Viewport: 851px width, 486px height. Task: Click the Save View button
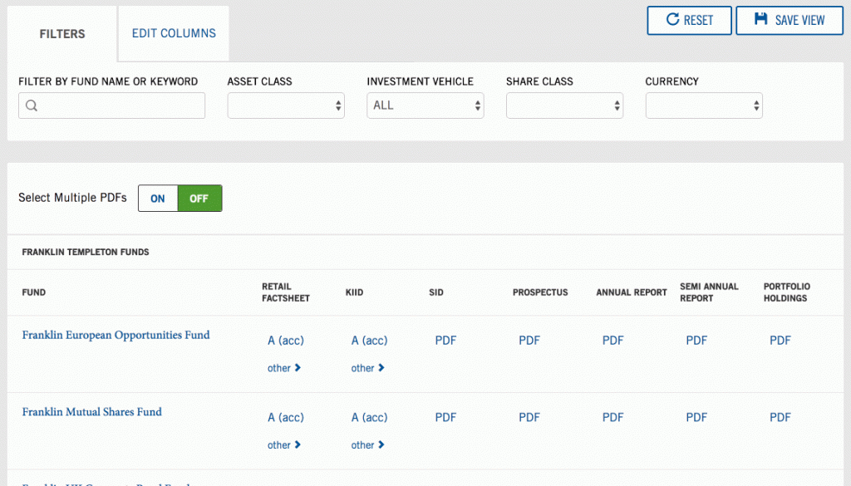point(790,21)
